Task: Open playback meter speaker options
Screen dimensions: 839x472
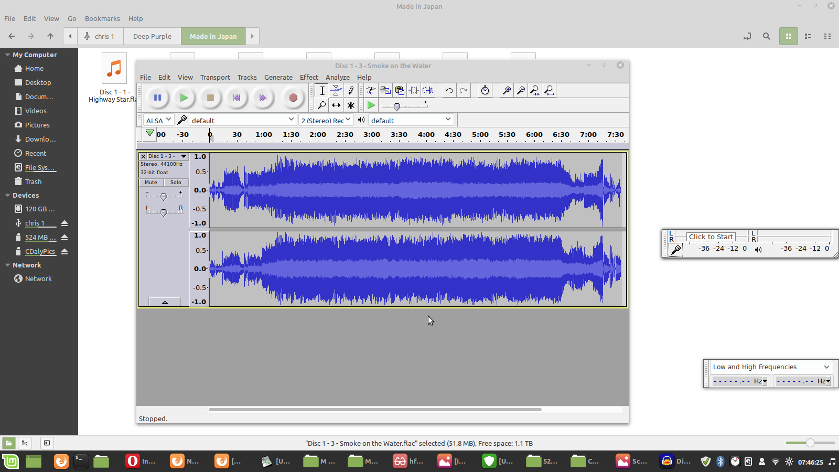Action: pyautogui.click(x=758, y=250)
